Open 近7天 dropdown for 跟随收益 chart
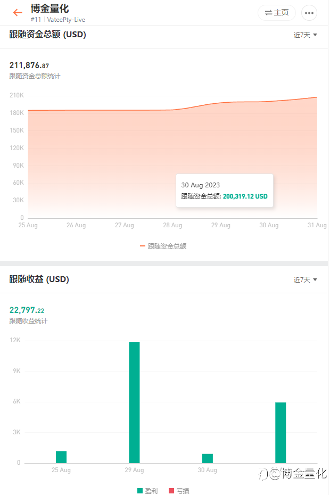The height and width of the screenshot is (495, 330). [x=305, y=279]
